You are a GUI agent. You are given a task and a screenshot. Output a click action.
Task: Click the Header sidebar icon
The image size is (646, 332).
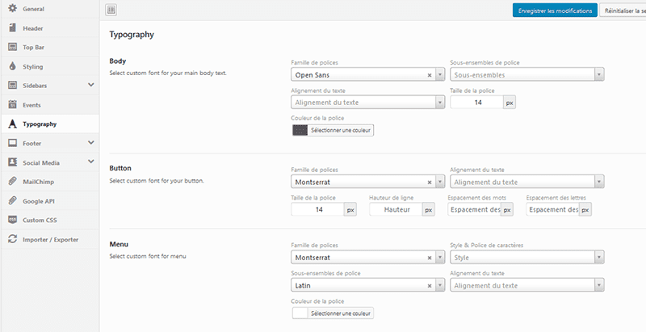pos(12,28)
